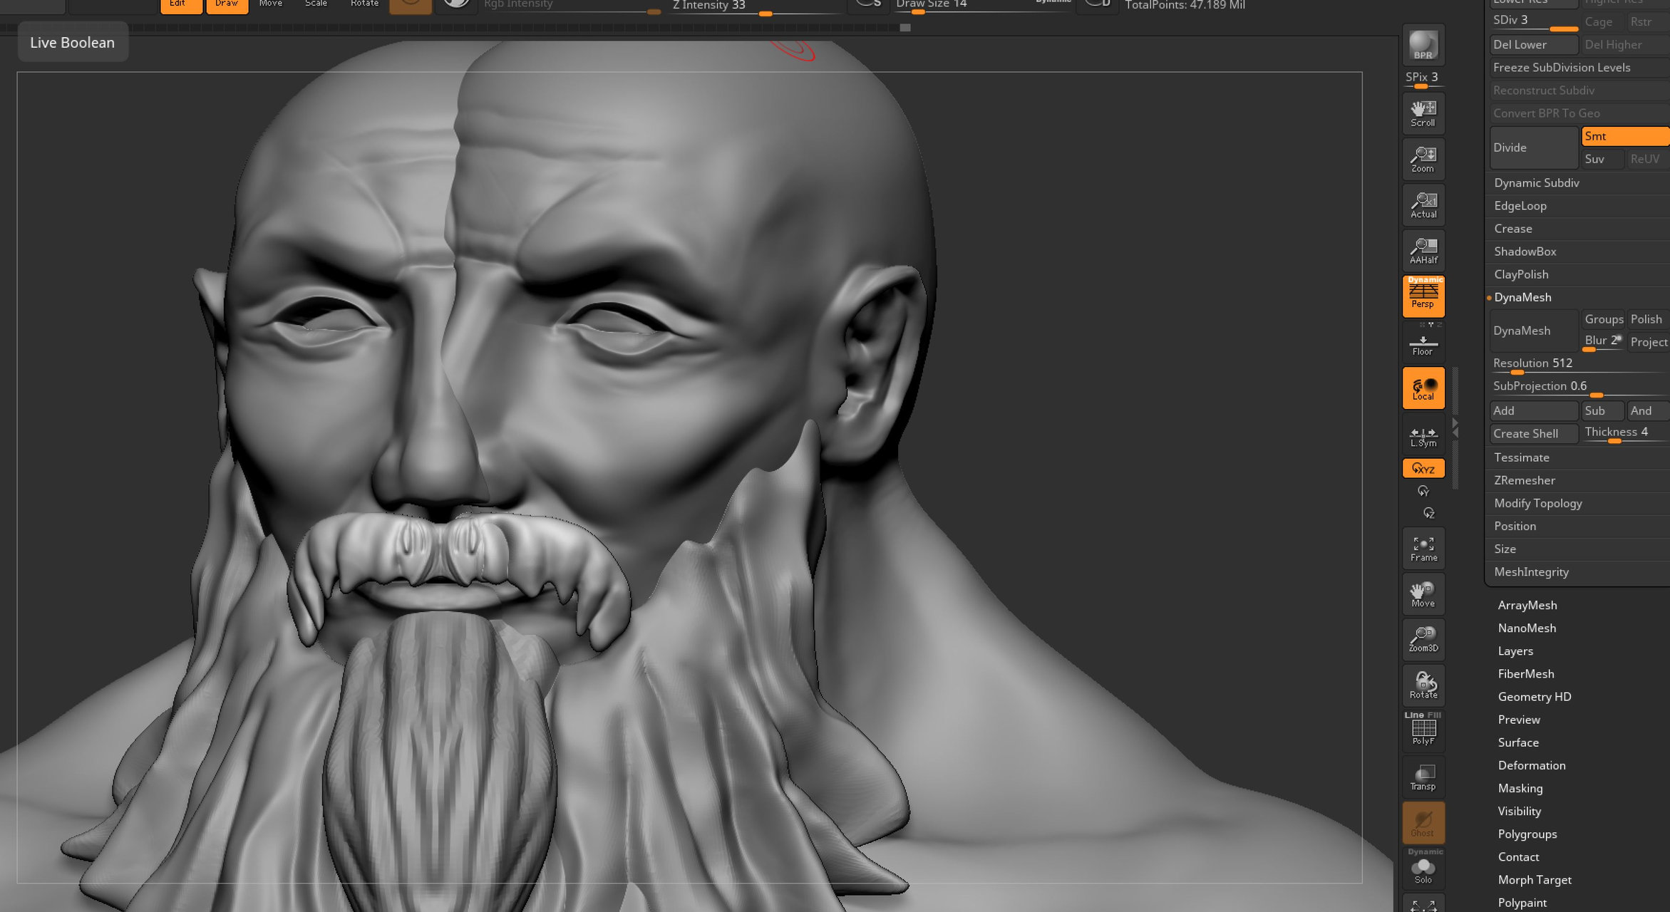
Task: Click the large DynaMesh button
Action: [1533, 331]
